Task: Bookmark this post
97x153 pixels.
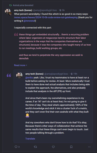Action: click(71, 147)
